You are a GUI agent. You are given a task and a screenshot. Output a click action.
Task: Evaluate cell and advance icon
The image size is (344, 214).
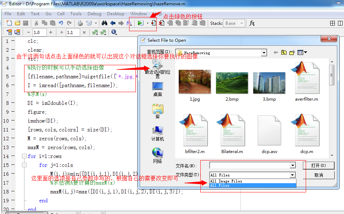(x=17, y=32)
